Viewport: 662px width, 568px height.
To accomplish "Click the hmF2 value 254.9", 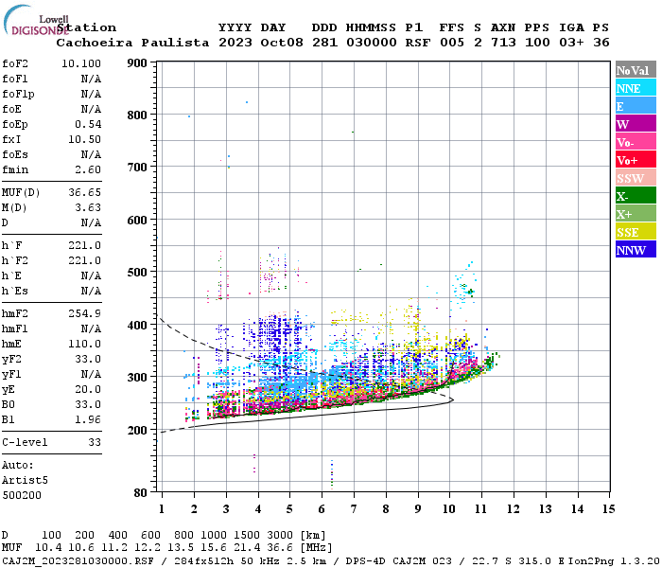I will (x=84, y=313).
